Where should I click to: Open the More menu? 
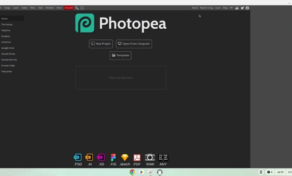(59, 8)
